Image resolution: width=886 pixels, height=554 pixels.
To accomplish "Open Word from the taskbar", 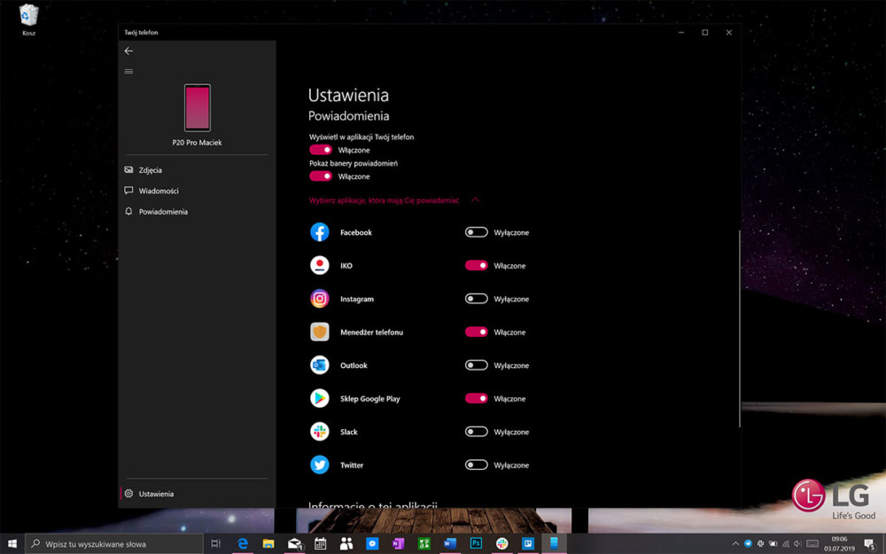I will (x=450, y=544).
